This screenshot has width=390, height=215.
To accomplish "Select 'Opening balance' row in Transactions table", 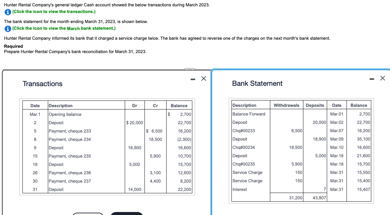I will click(107, 115).
